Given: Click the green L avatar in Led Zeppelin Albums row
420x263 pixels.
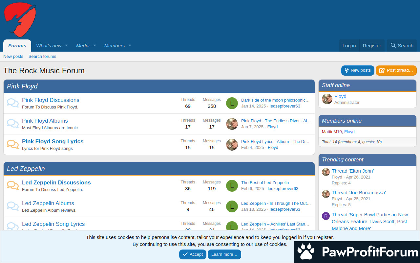Looking at the screenshot, I should tap(232, 206).
